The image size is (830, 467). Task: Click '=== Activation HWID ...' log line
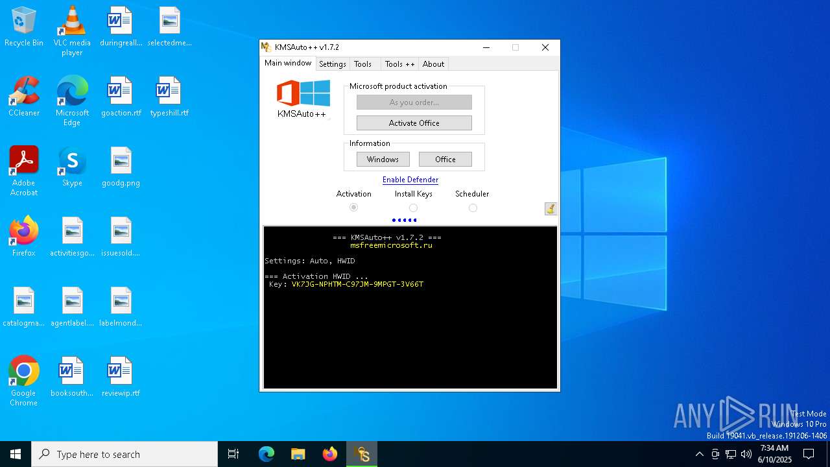316,276
